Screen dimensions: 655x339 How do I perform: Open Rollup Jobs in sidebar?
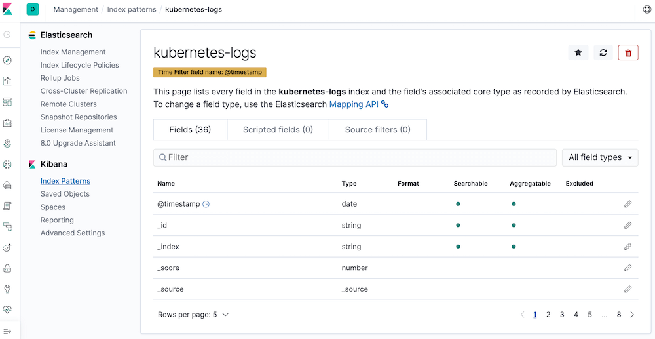point(60,78)
